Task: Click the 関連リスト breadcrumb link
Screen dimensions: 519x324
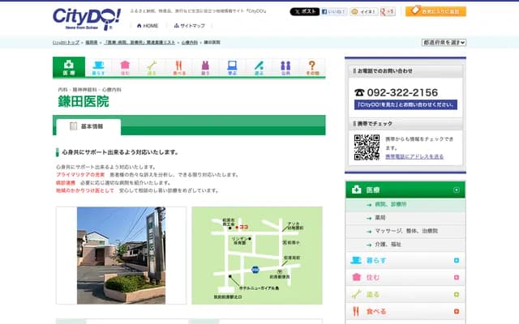Action: [139, 42]
